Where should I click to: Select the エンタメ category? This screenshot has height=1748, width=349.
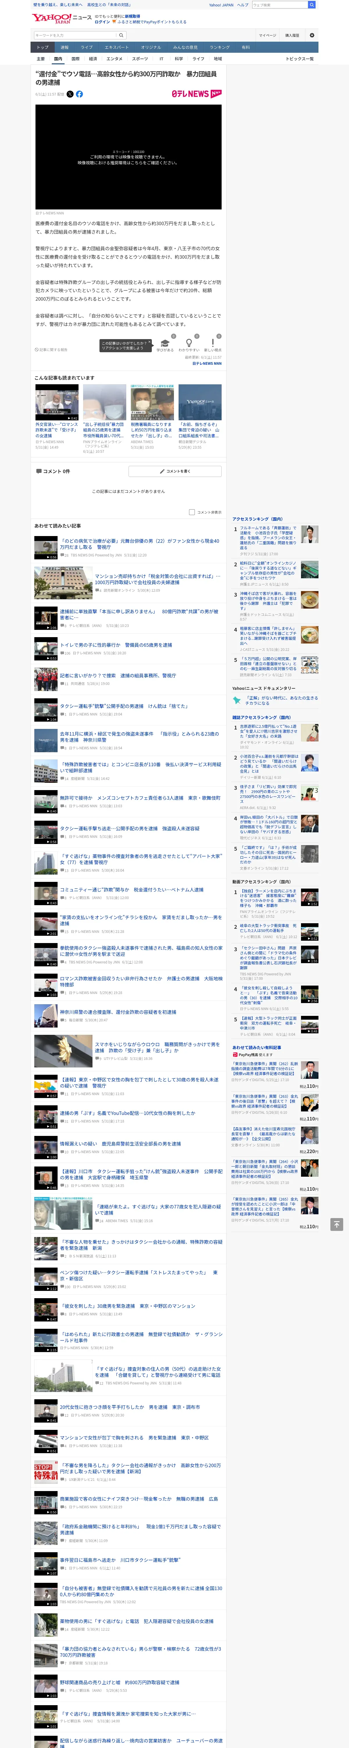pyautogui.click(x=115, y=59)
